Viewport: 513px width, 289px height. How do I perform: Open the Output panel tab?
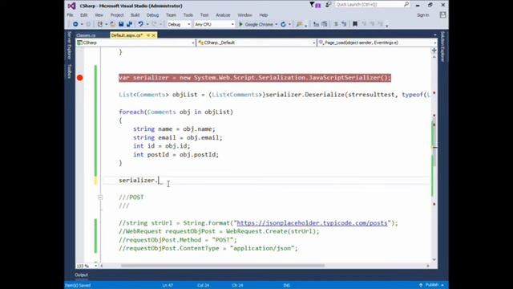pos(81,275)
